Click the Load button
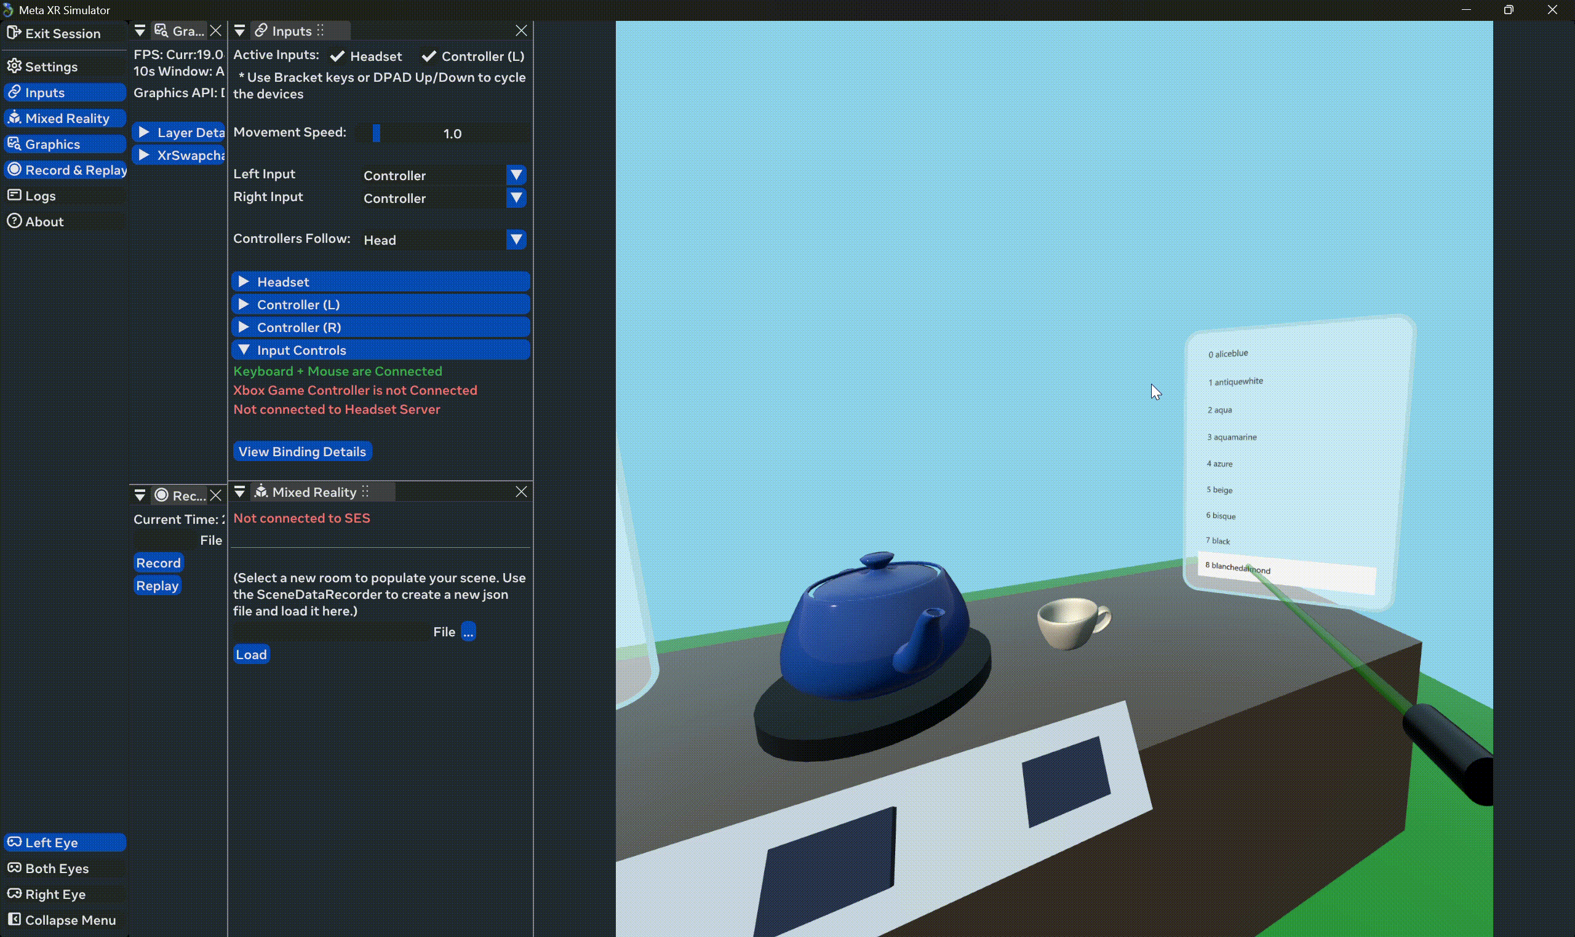The height and width of the screenshot is (937, 1575). point(251,655)
